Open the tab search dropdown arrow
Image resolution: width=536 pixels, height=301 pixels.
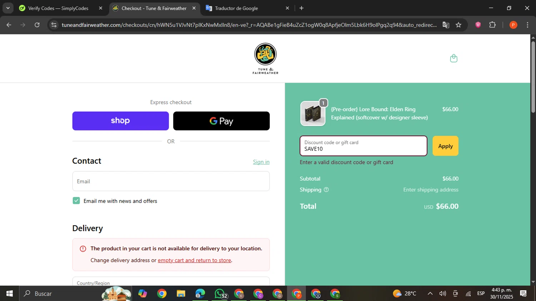(x=8, y=8)
